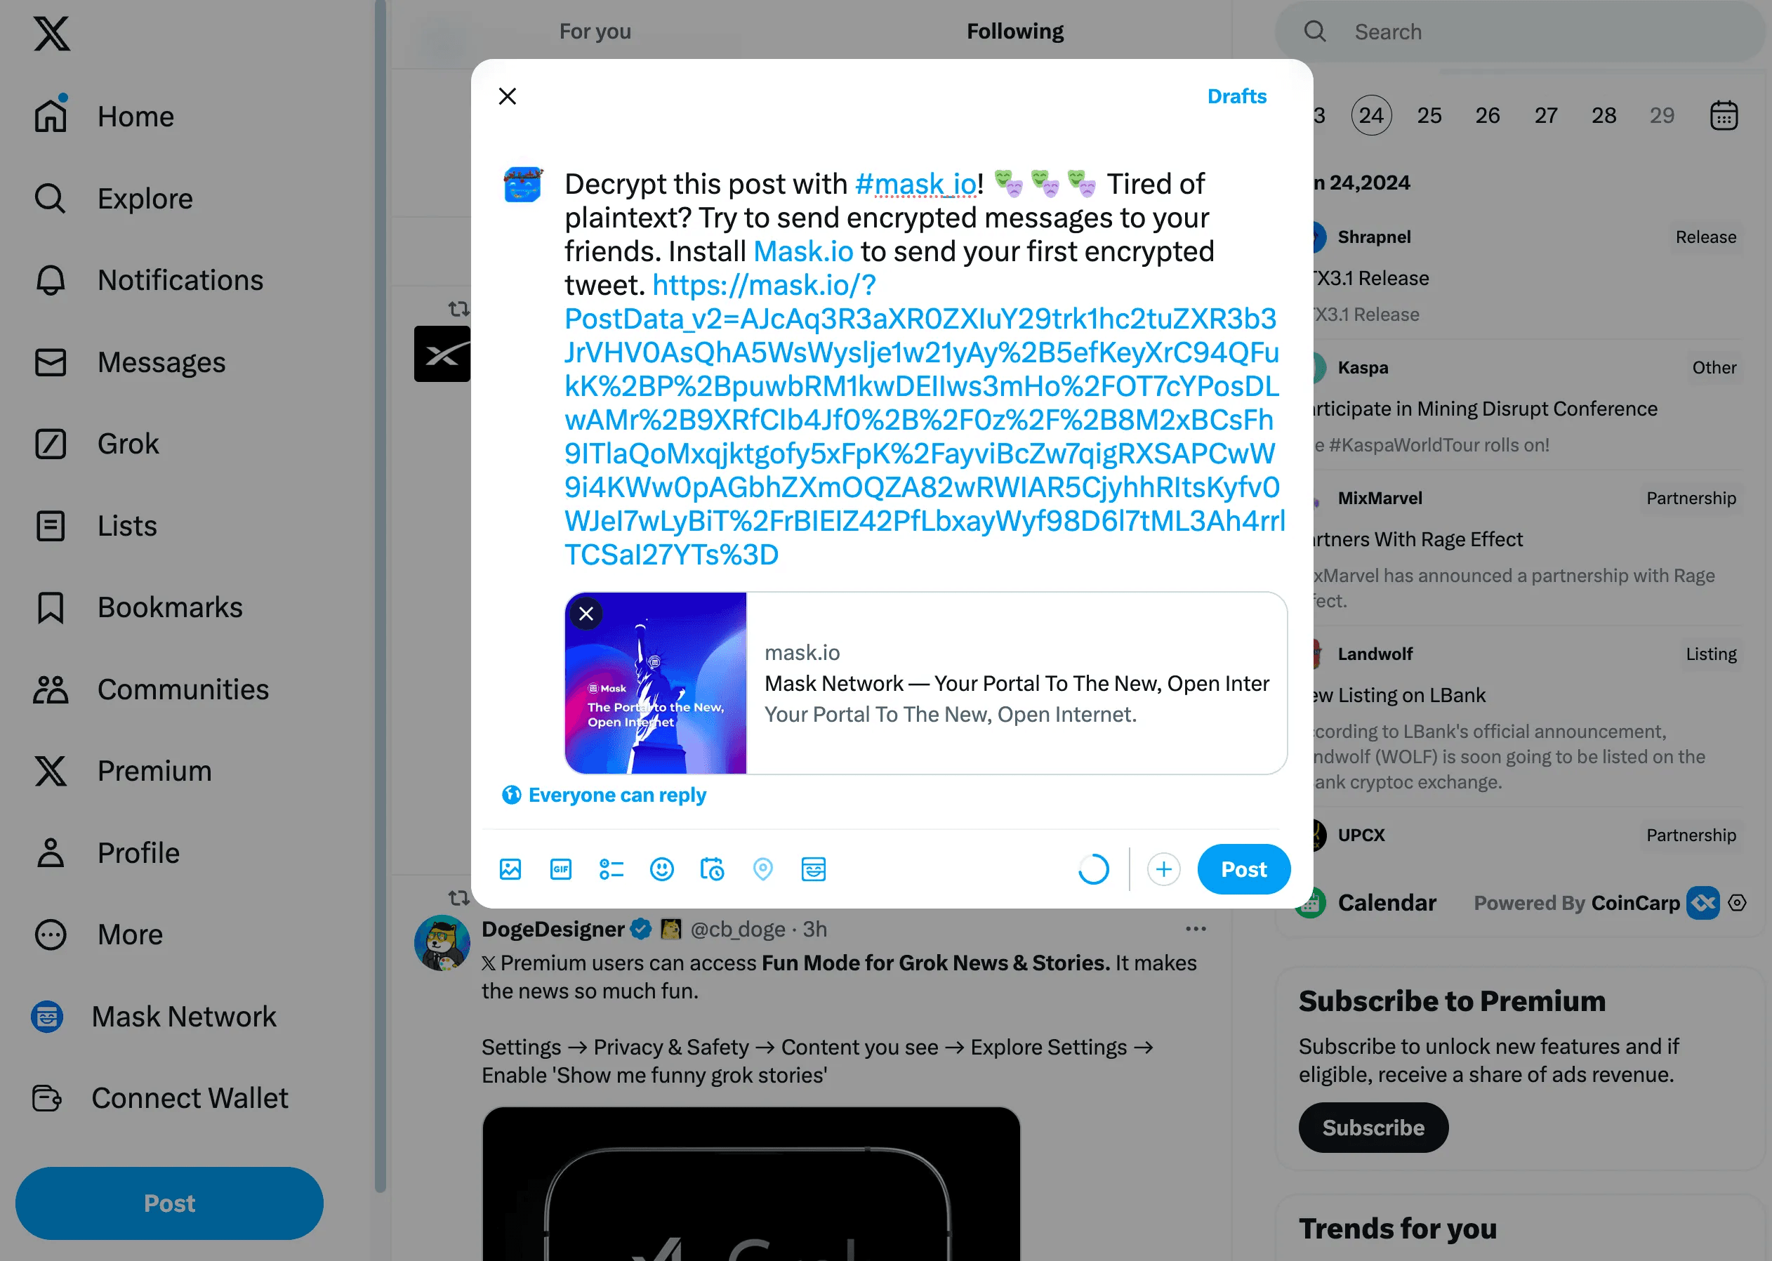Switch to the Following tab
The image size is (1772, 1261).
tap(1015, 31)
